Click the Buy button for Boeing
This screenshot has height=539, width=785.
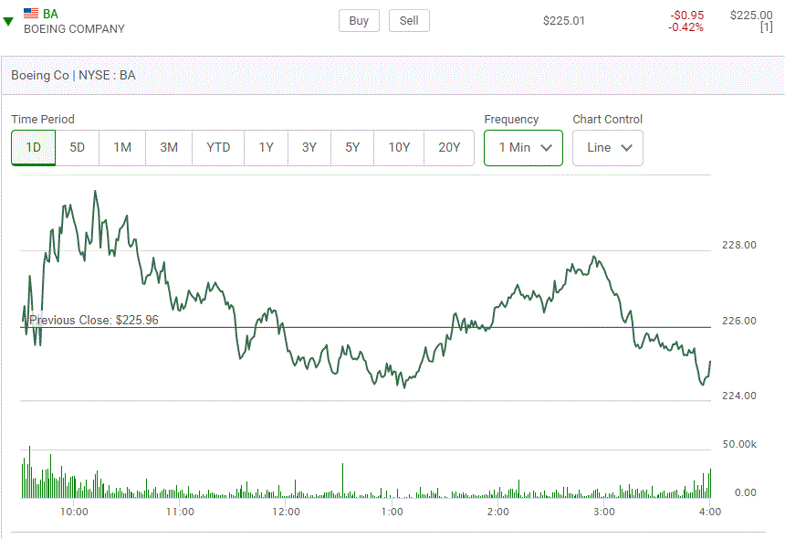(x=359, y=20)
